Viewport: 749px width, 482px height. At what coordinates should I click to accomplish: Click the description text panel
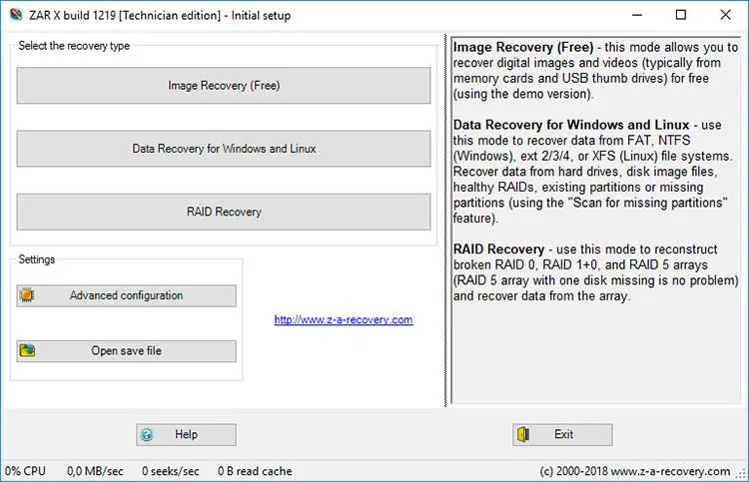(595, 221)
